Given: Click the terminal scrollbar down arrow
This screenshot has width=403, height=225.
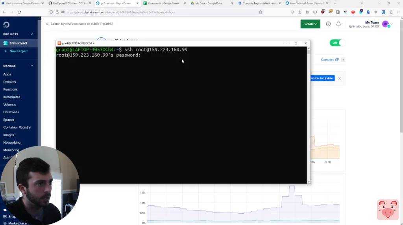Looking at the screenshot, I should click(x=309, y=182).
